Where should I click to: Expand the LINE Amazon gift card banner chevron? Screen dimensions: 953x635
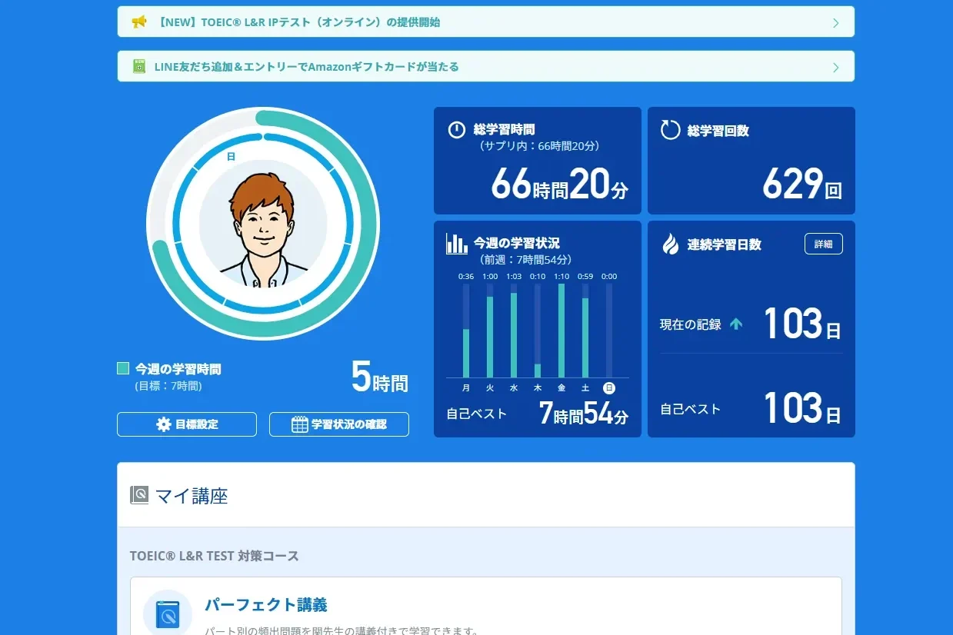pos(836,68)
